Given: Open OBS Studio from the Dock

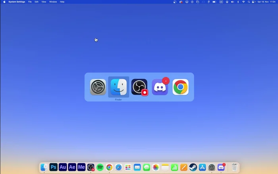Looking at the screenshot, I should pos(91,167).
